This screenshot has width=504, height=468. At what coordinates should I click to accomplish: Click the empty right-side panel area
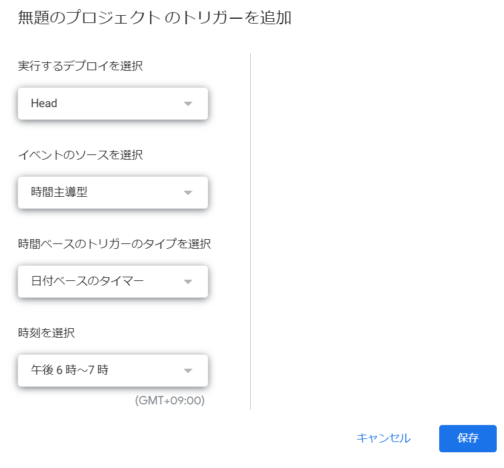376,230
